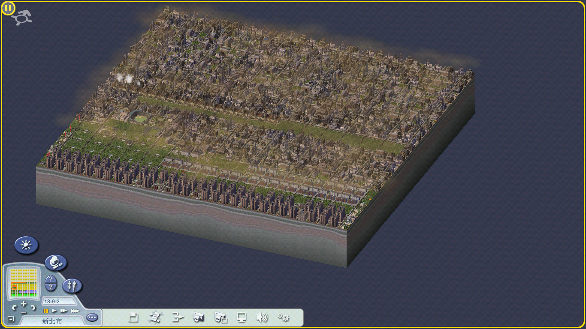Quit the game with the exit arrow icon
This screenshot has width=586, height=329.
click(178, 317)
